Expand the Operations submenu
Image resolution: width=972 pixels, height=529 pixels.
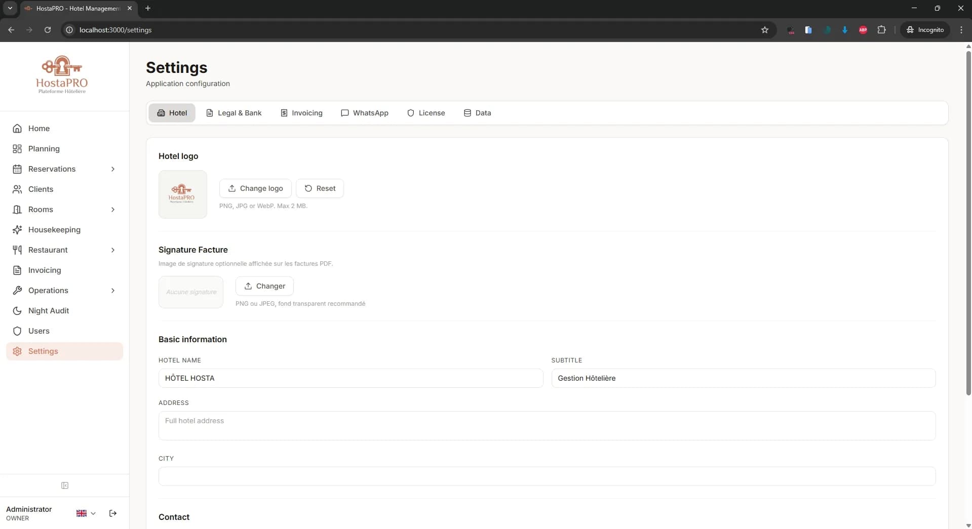(113, 291)
